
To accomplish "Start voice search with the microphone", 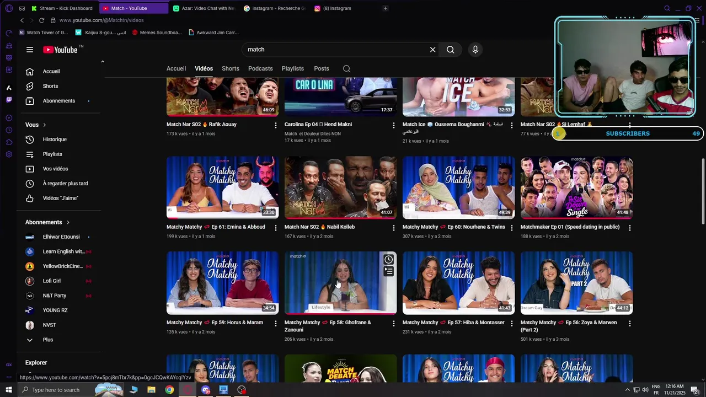I will click(475, 50).
